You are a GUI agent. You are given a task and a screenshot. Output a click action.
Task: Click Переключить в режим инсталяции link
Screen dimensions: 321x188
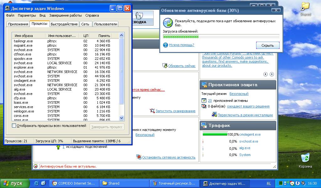pos(245,115)
